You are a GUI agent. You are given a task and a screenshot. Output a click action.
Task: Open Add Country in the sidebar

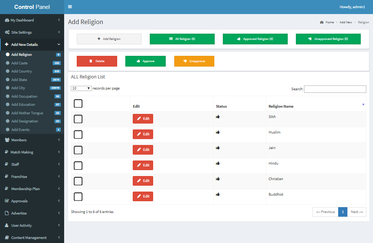[32, 71]
